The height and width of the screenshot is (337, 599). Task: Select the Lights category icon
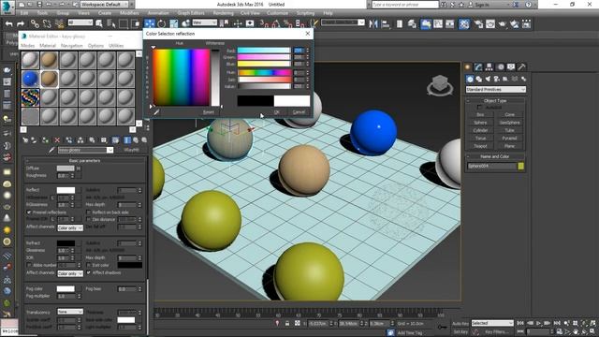tap(488, 79)
